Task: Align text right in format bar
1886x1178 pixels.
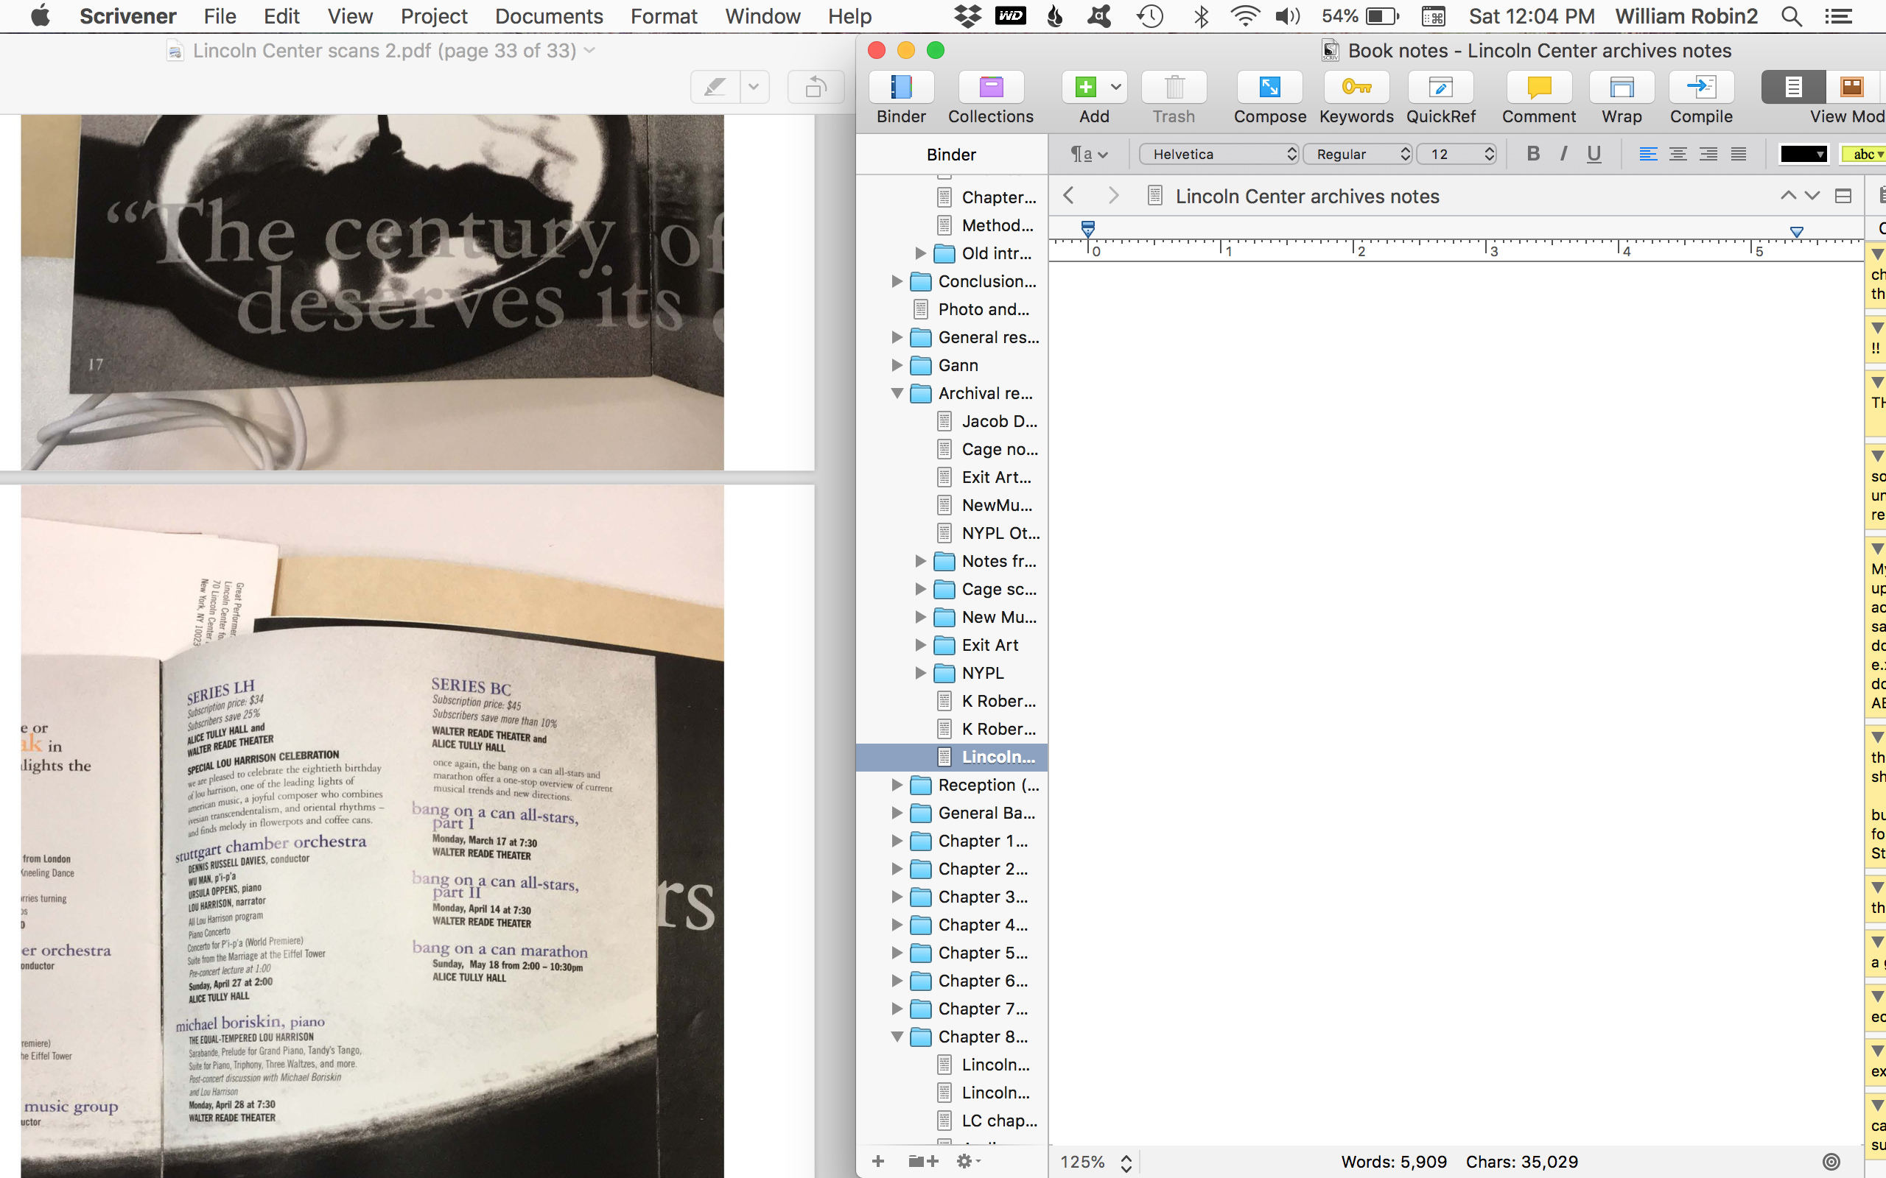Action: point(1708,153)
